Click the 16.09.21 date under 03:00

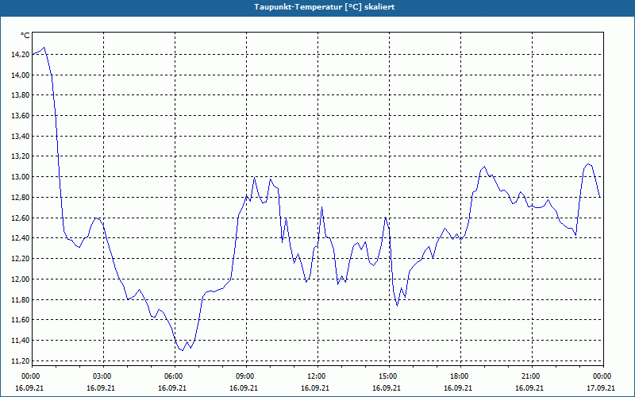pyautogui.click(x=101, y=388)
